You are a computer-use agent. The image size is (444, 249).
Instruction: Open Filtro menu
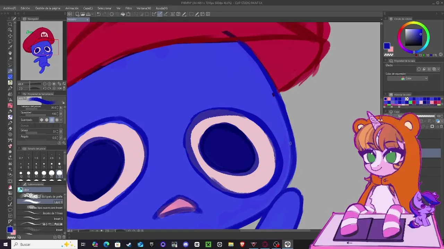(129, 8)
